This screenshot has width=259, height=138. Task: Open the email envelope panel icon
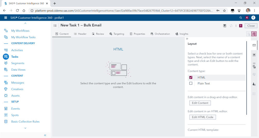pos(254,45)
